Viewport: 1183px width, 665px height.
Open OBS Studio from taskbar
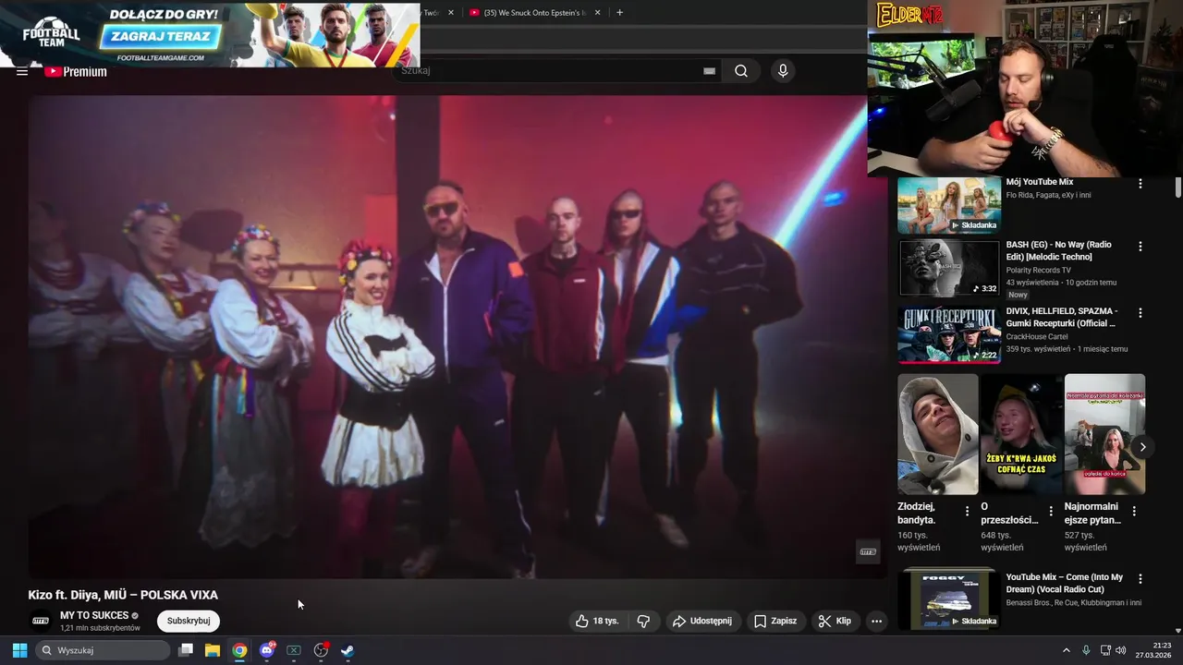coord(321,650)
